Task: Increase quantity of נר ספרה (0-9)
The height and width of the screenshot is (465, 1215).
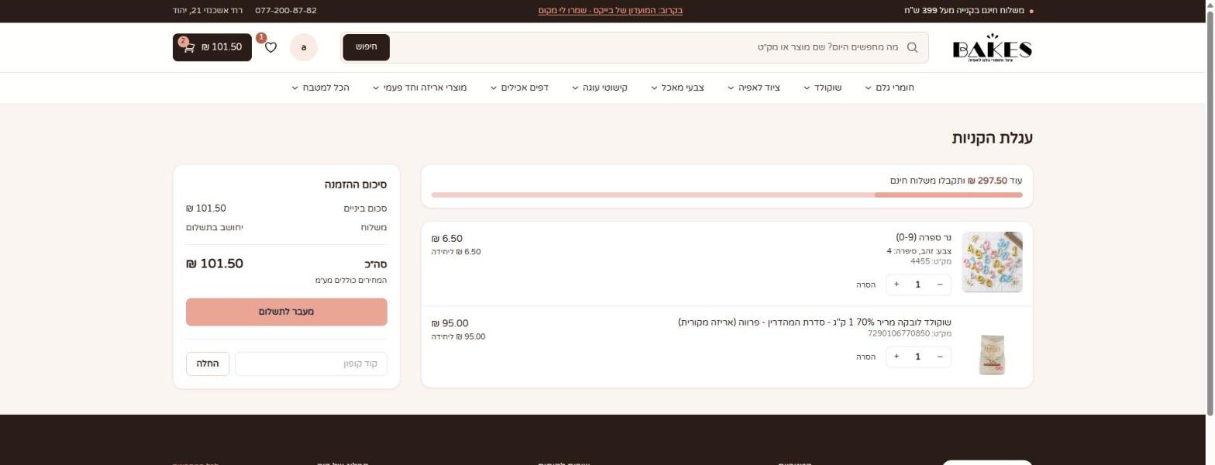Action: click(x=897, y=284)
